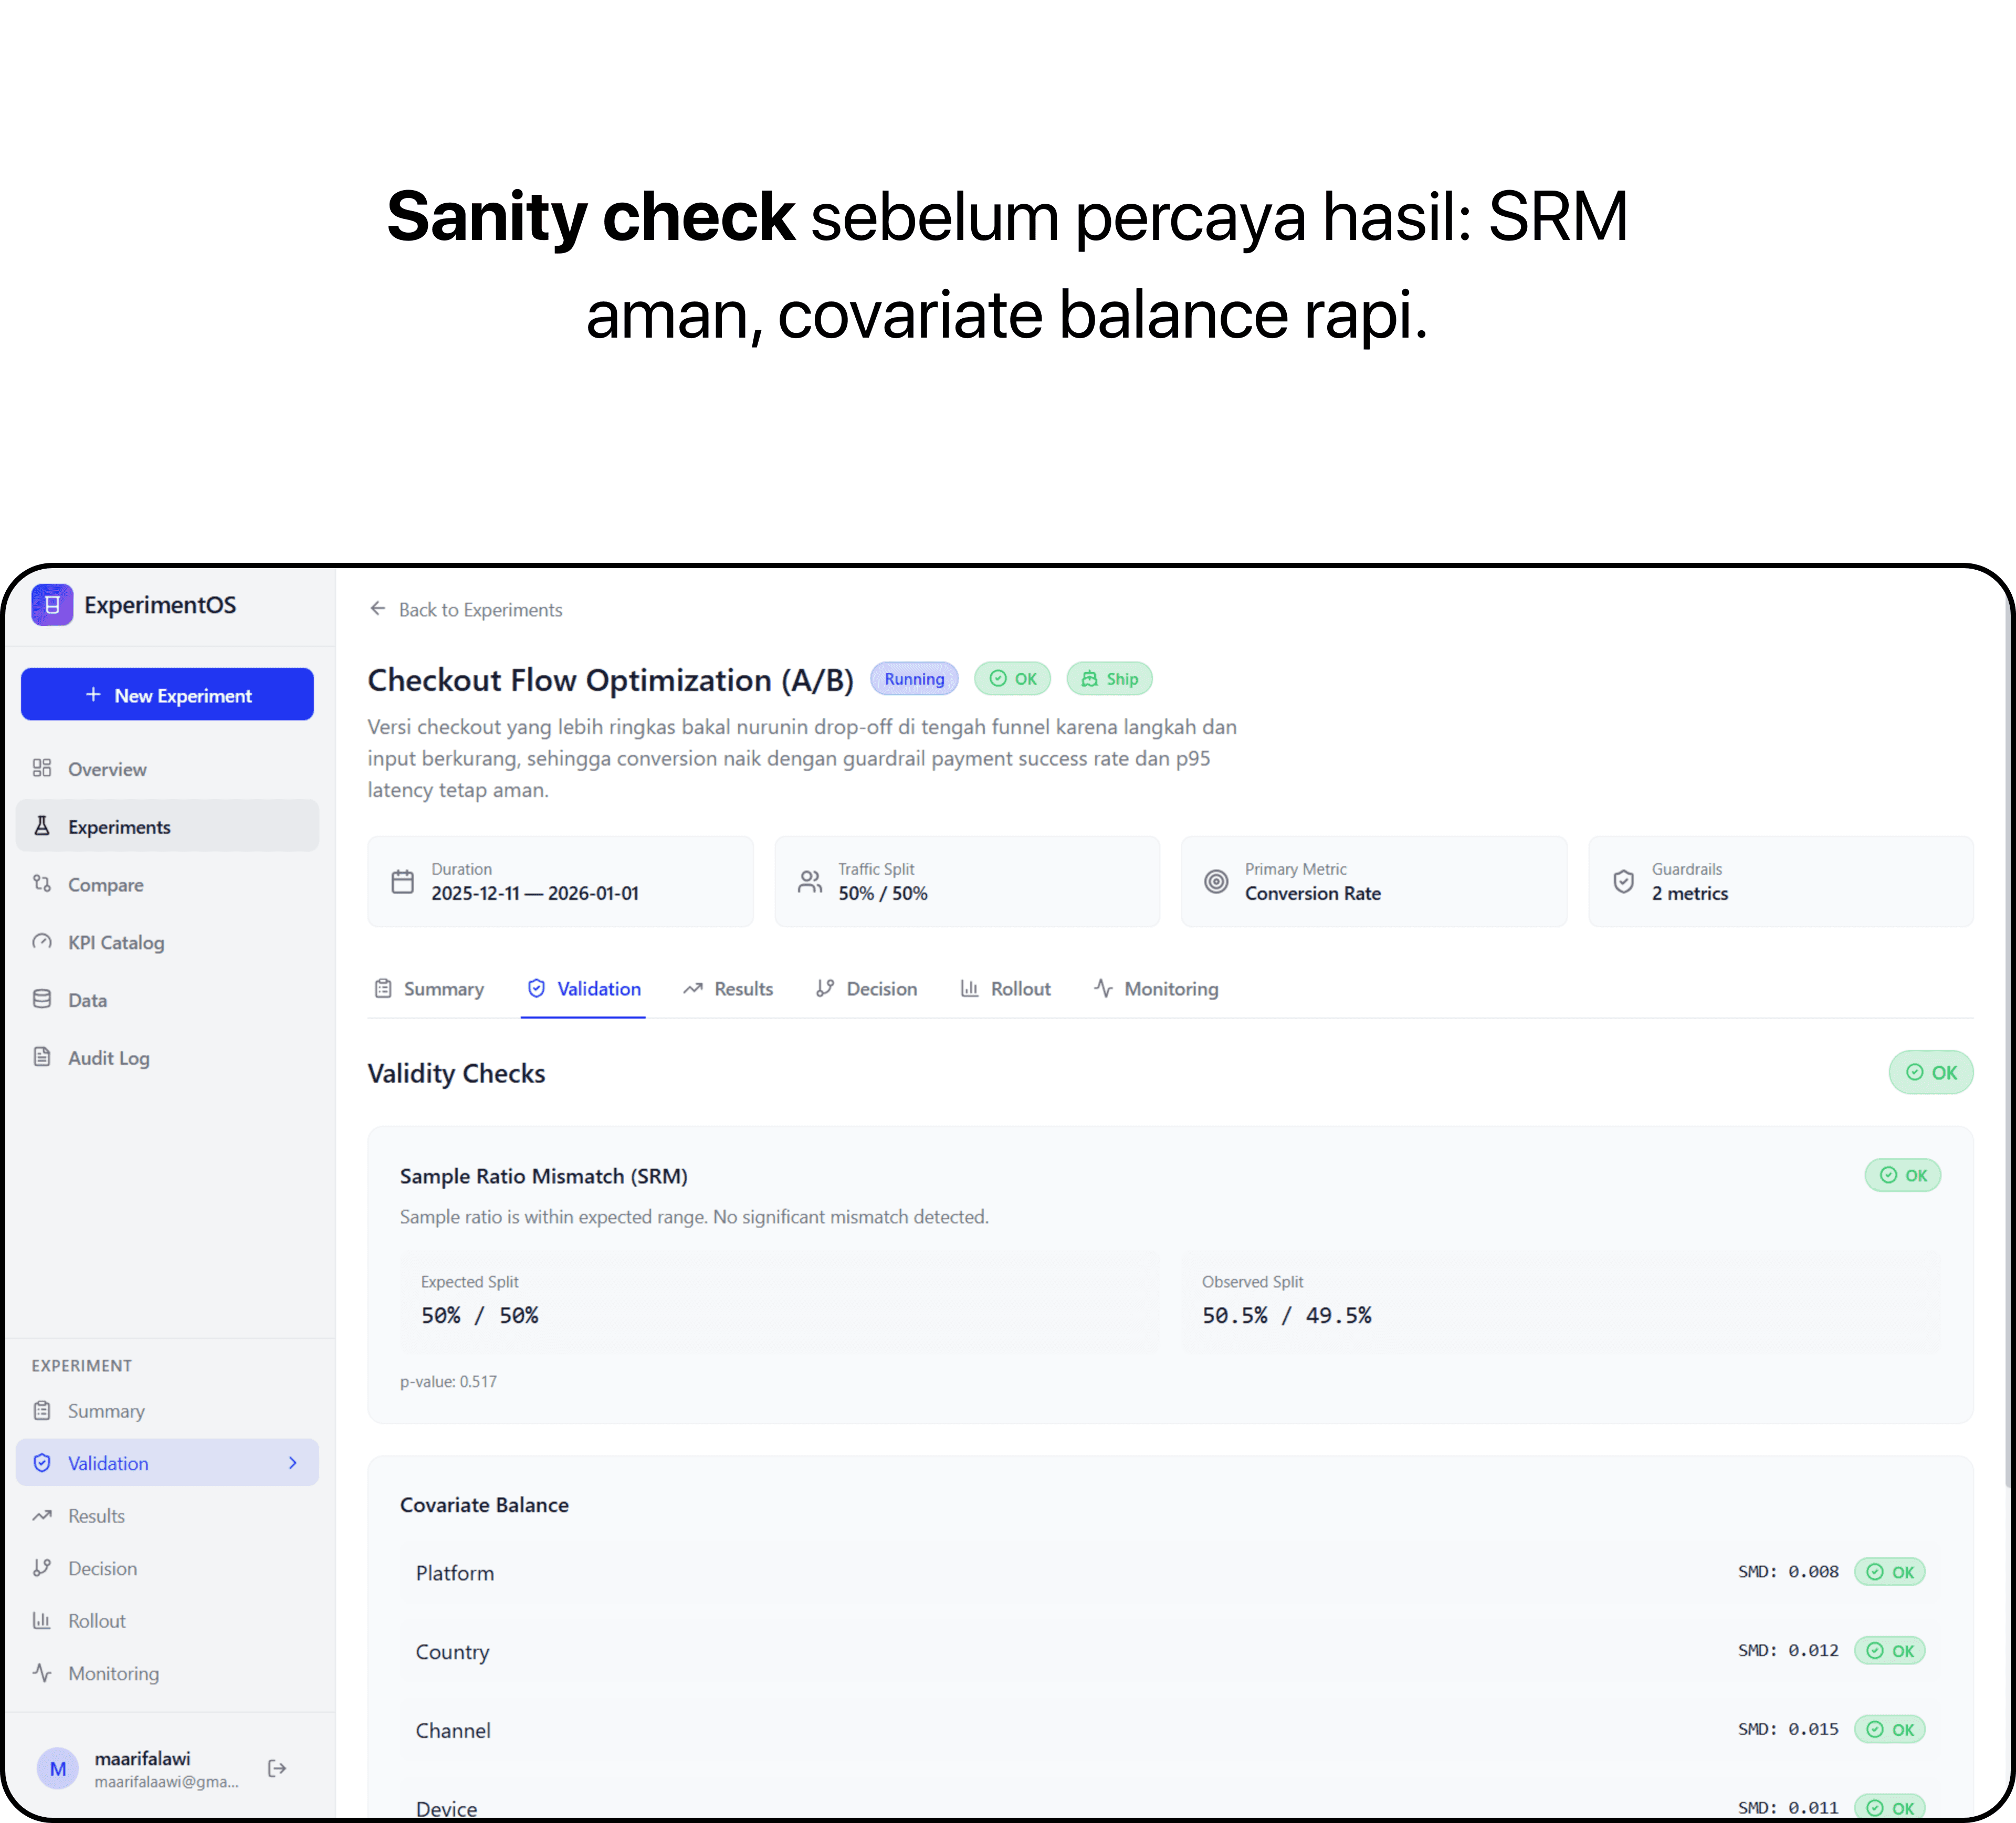Click the maarifalawi user avatar
Screen dimensions: 2016x1823
pos(58,1768)
